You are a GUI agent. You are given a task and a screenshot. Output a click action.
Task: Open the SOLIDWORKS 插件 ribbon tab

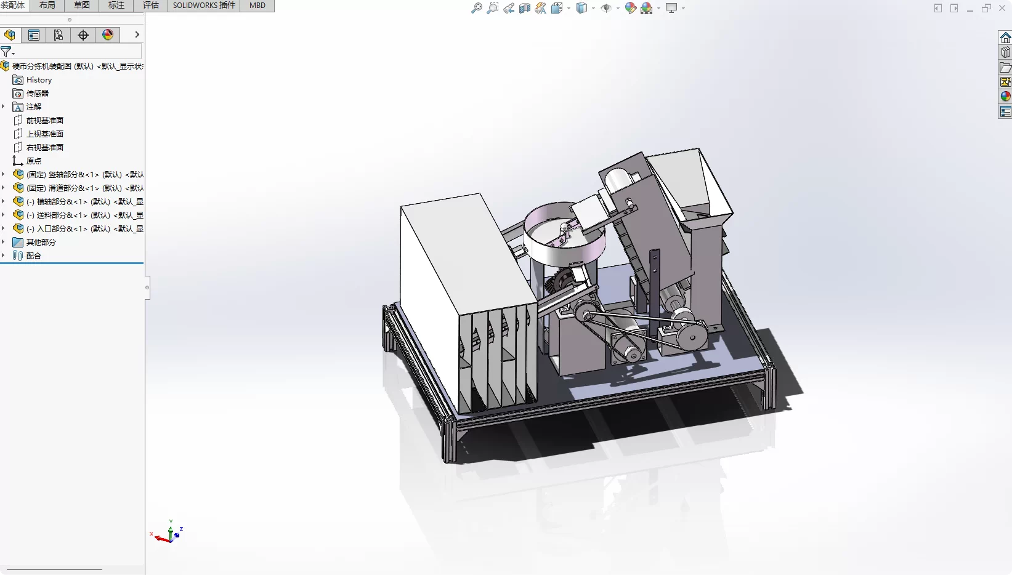[x=204, y=5]
